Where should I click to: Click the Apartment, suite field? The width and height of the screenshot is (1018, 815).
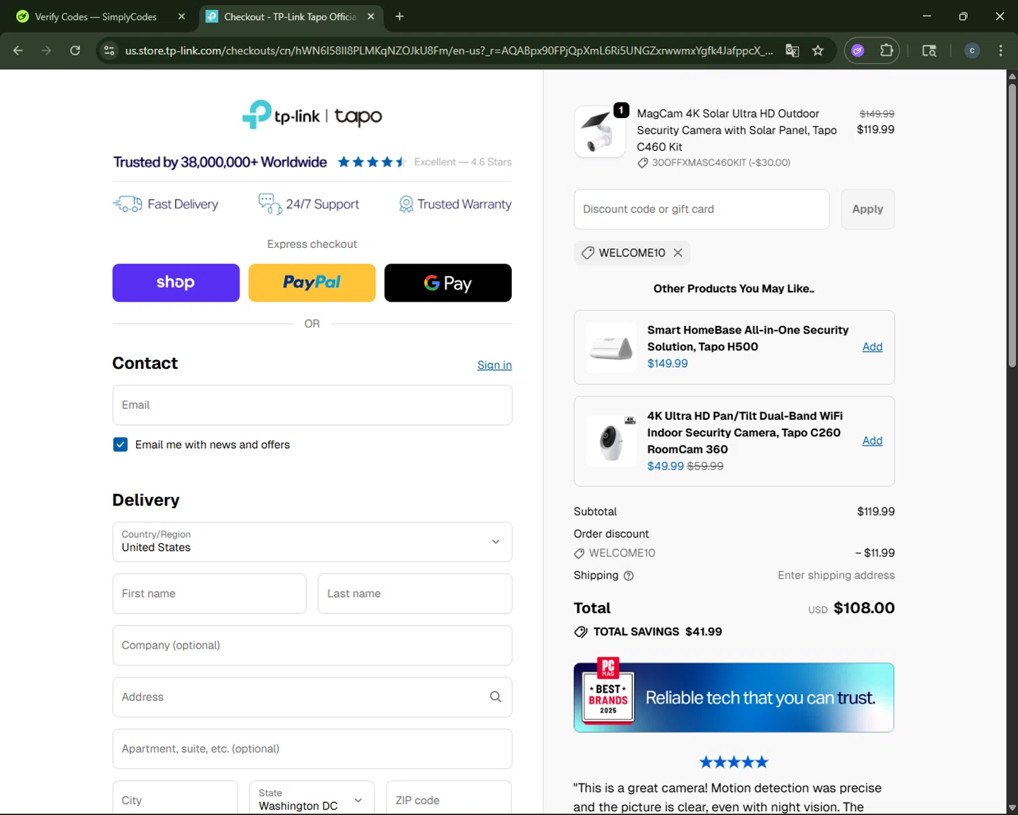click(x=312, y=748)
